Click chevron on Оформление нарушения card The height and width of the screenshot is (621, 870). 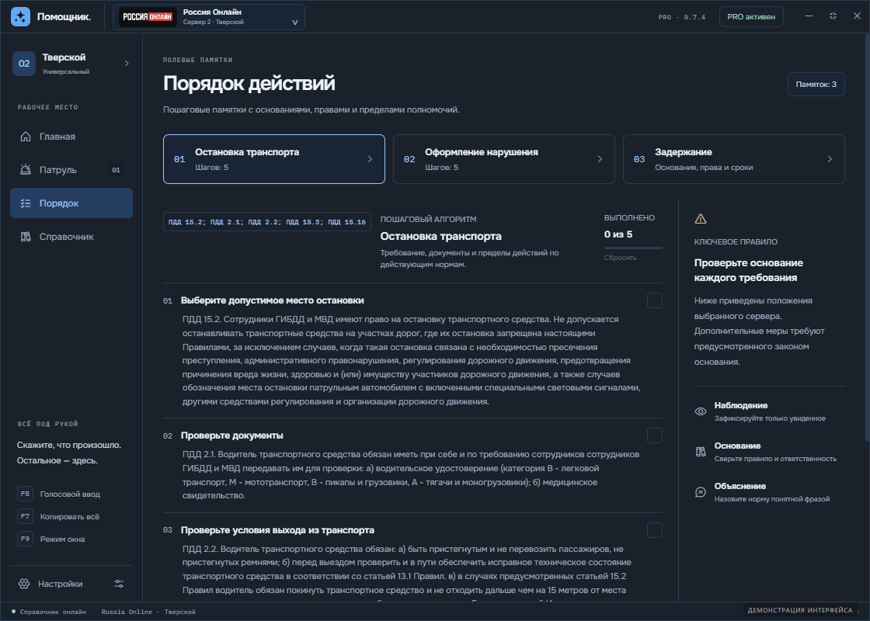600,159
